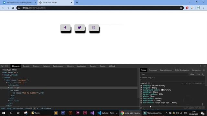Image resolution: width=207 pixels, height=116 pixels.
Task: Open Illustrator from the taskbar
Action: click(x=71, y=113)
